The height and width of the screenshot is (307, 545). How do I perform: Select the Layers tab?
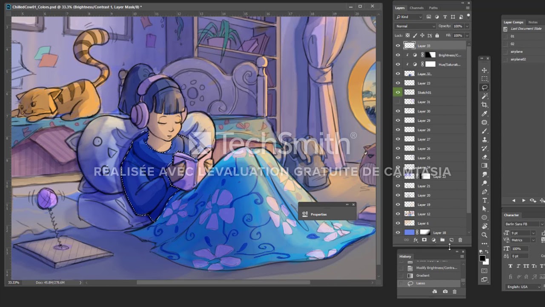click(400, 8)
